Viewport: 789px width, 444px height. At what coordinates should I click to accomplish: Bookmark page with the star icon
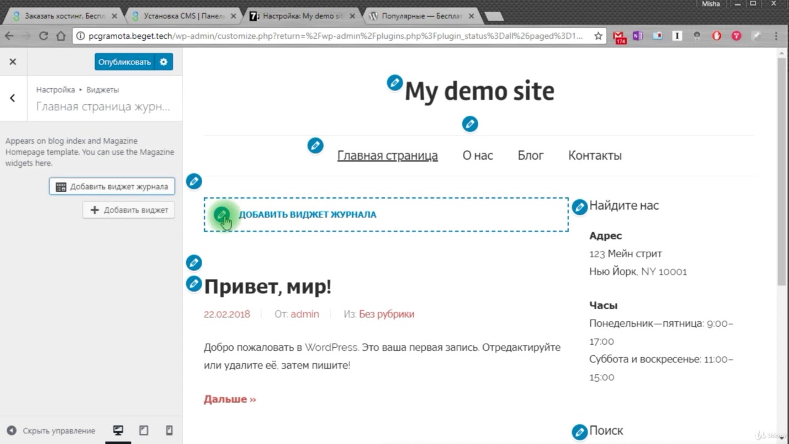[598, 36]
